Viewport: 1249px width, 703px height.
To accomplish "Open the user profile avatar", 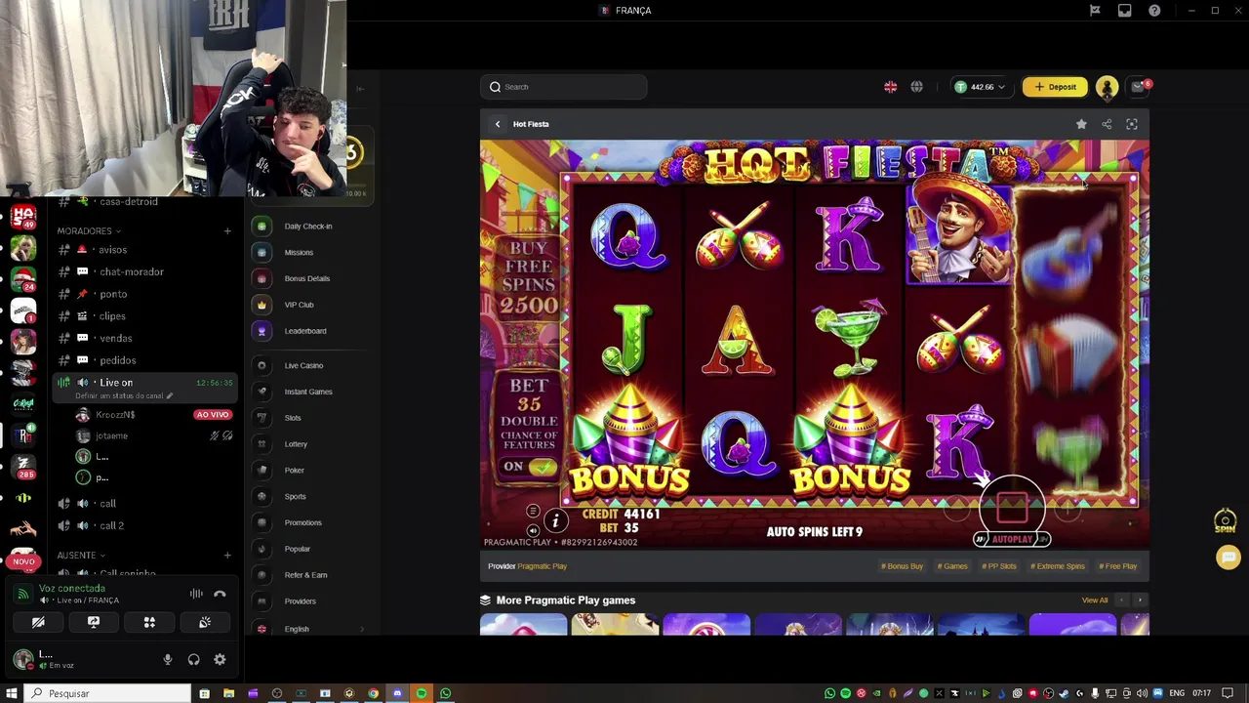I will click(x=1107, y=87).
